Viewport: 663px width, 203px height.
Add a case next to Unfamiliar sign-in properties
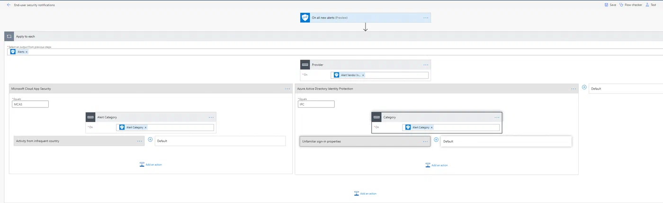click(436, 140)
